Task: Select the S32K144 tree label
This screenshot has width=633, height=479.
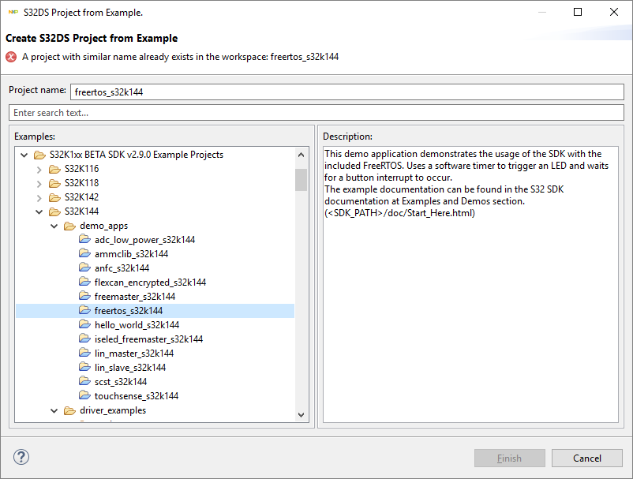Action: click(x=81, y=211)
